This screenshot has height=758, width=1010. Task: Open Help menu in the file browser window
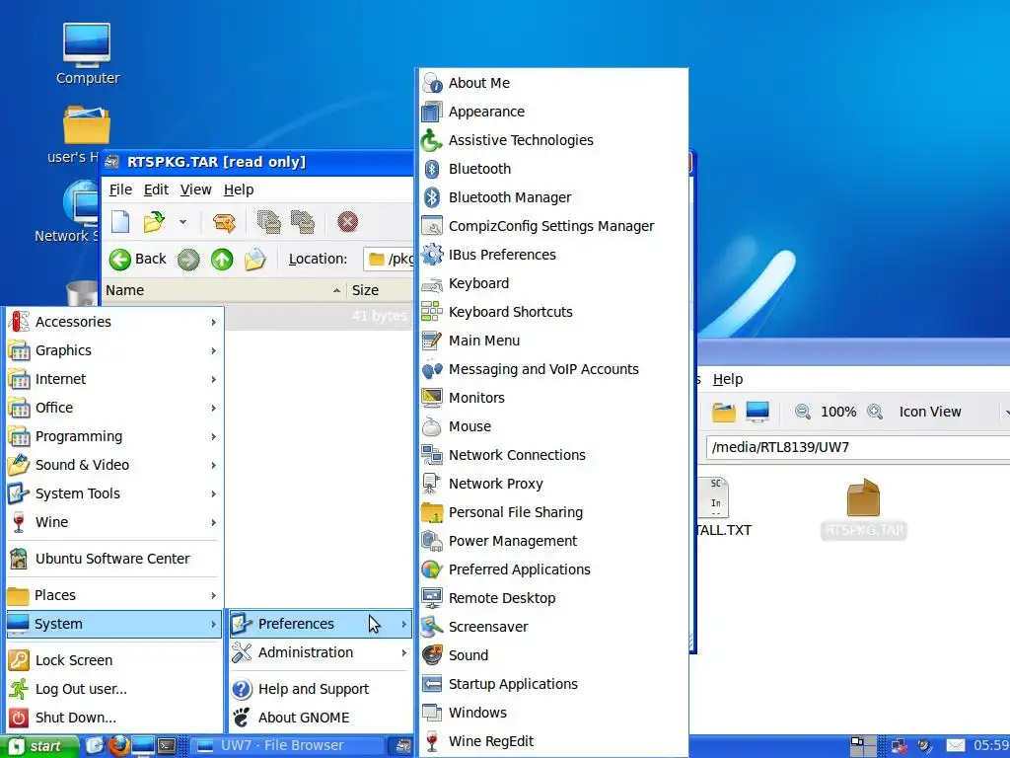coord(728,379)
